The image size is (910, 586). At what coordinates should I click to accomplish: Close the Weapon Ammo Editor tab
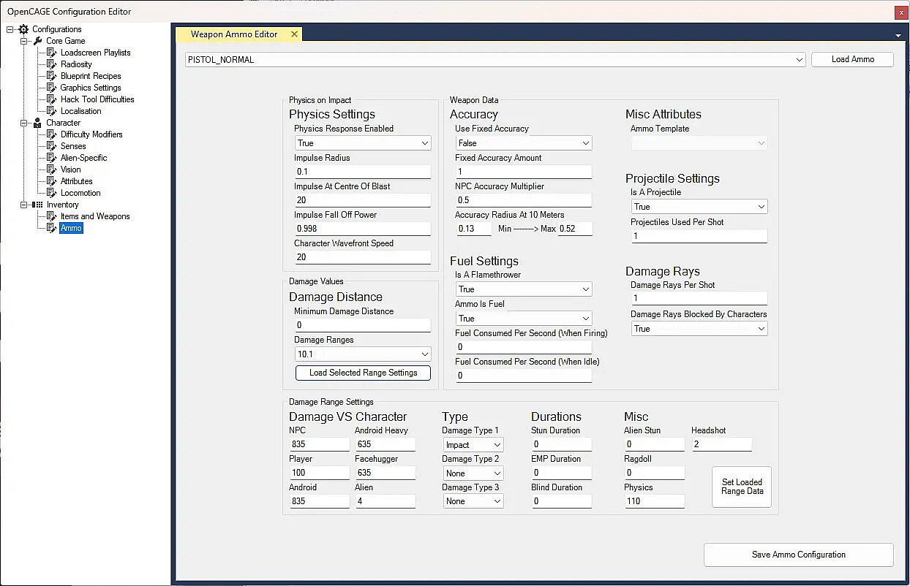click(294, 34)
